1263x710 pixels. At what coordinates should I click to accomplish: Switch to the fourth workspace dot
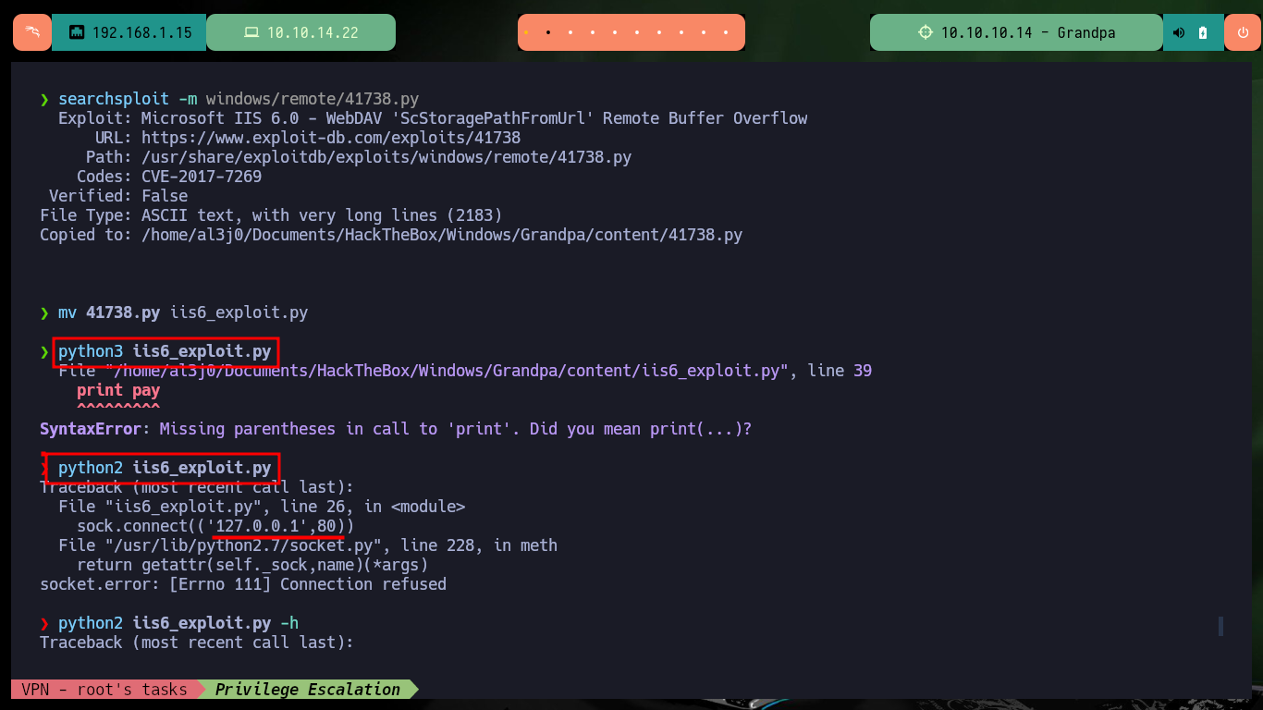(x=593, y=32)
